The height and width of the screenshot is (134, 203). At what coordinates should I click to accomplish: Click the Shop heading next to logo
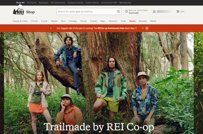click(30, 12)
